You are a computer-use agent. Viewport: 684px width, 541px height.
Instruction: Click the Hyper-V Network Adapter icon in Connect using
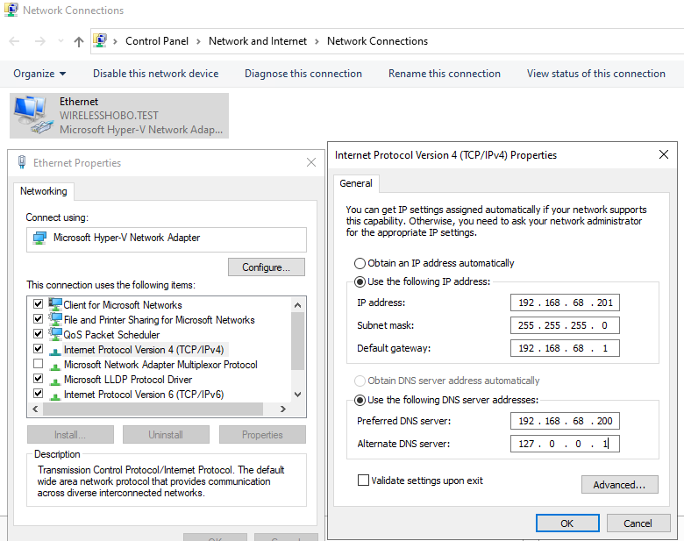[x=39, y=238]
